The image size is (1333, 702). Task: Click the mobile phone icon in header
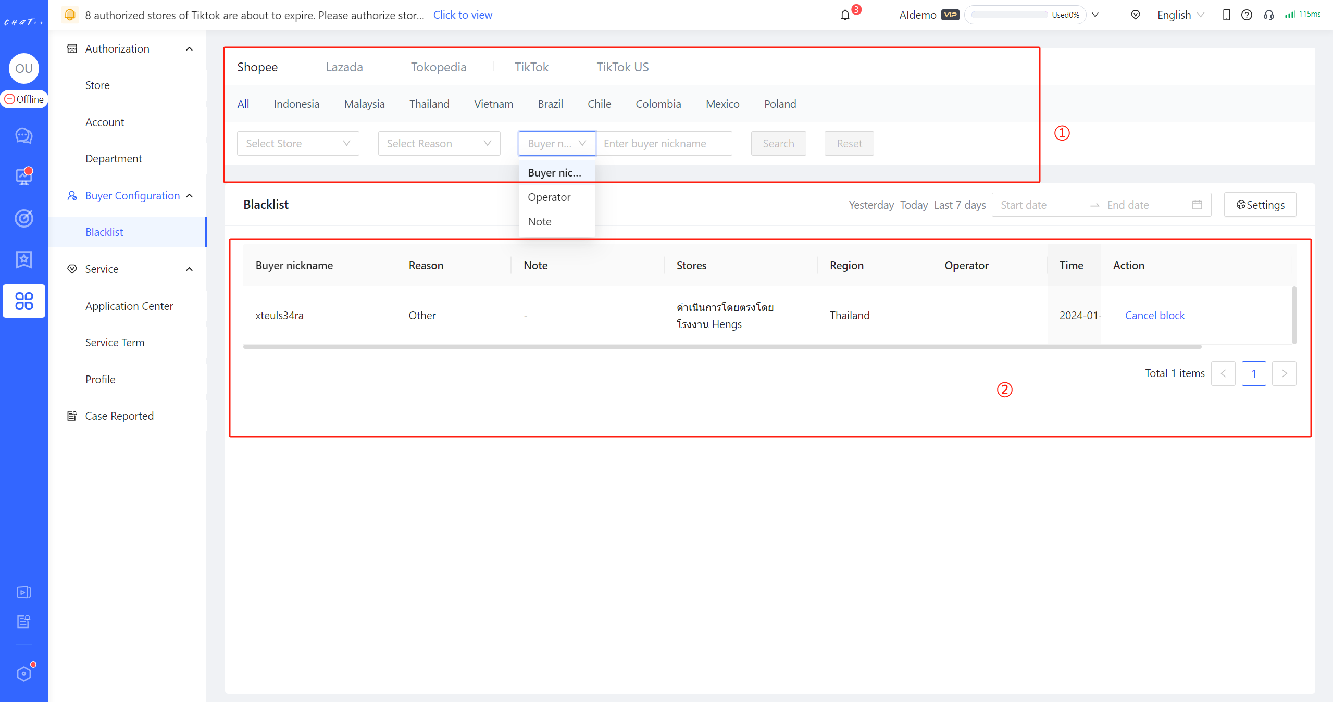point(1226,15)
